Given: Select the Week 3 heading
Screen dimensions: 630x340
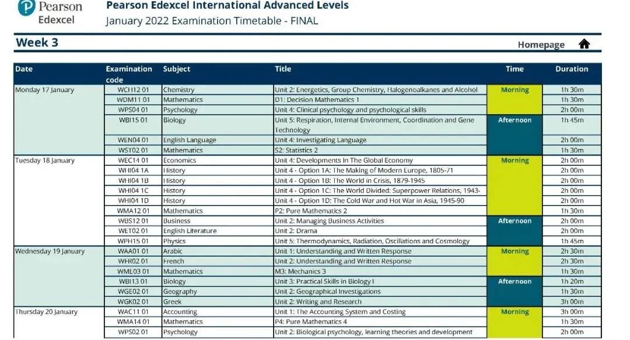Looking at the screenshot, I should [37, 42].
